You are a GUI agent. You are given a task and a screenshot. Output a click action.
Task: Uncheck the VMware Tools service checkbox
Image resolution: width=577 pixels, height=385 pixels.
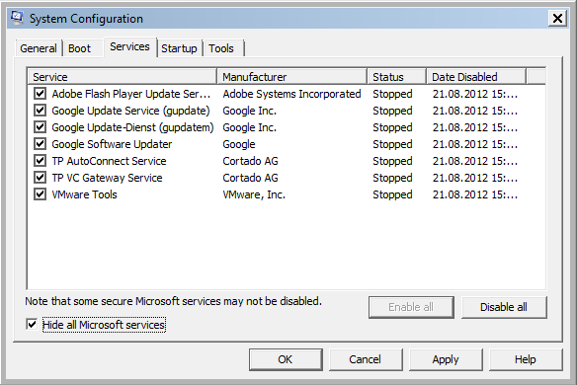tap(40, 194)
